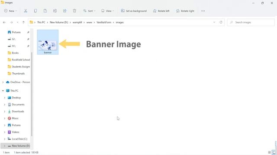Screen dimensions: 277x155
Task: Click images in address path
Action: (119, 22)
